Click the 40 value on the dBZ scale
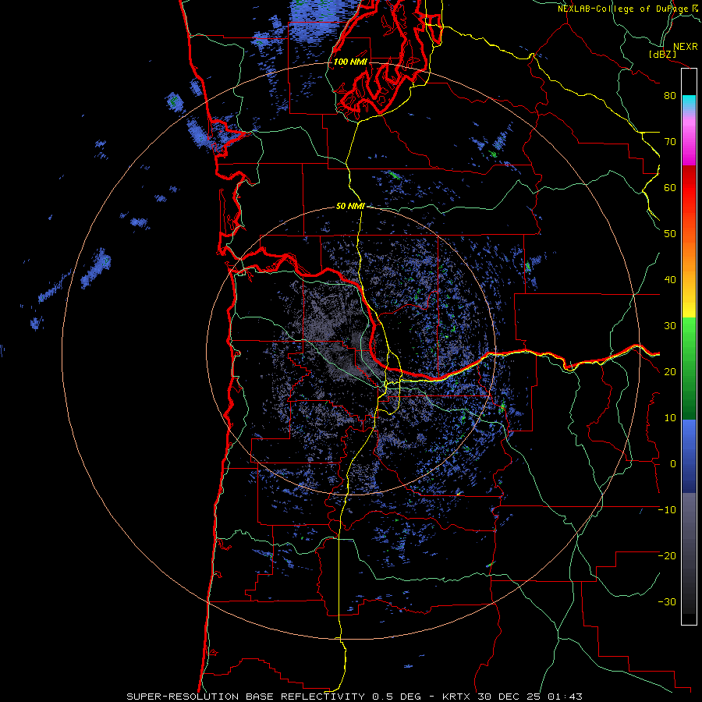 pyautogui.click(x=670, y=280)
